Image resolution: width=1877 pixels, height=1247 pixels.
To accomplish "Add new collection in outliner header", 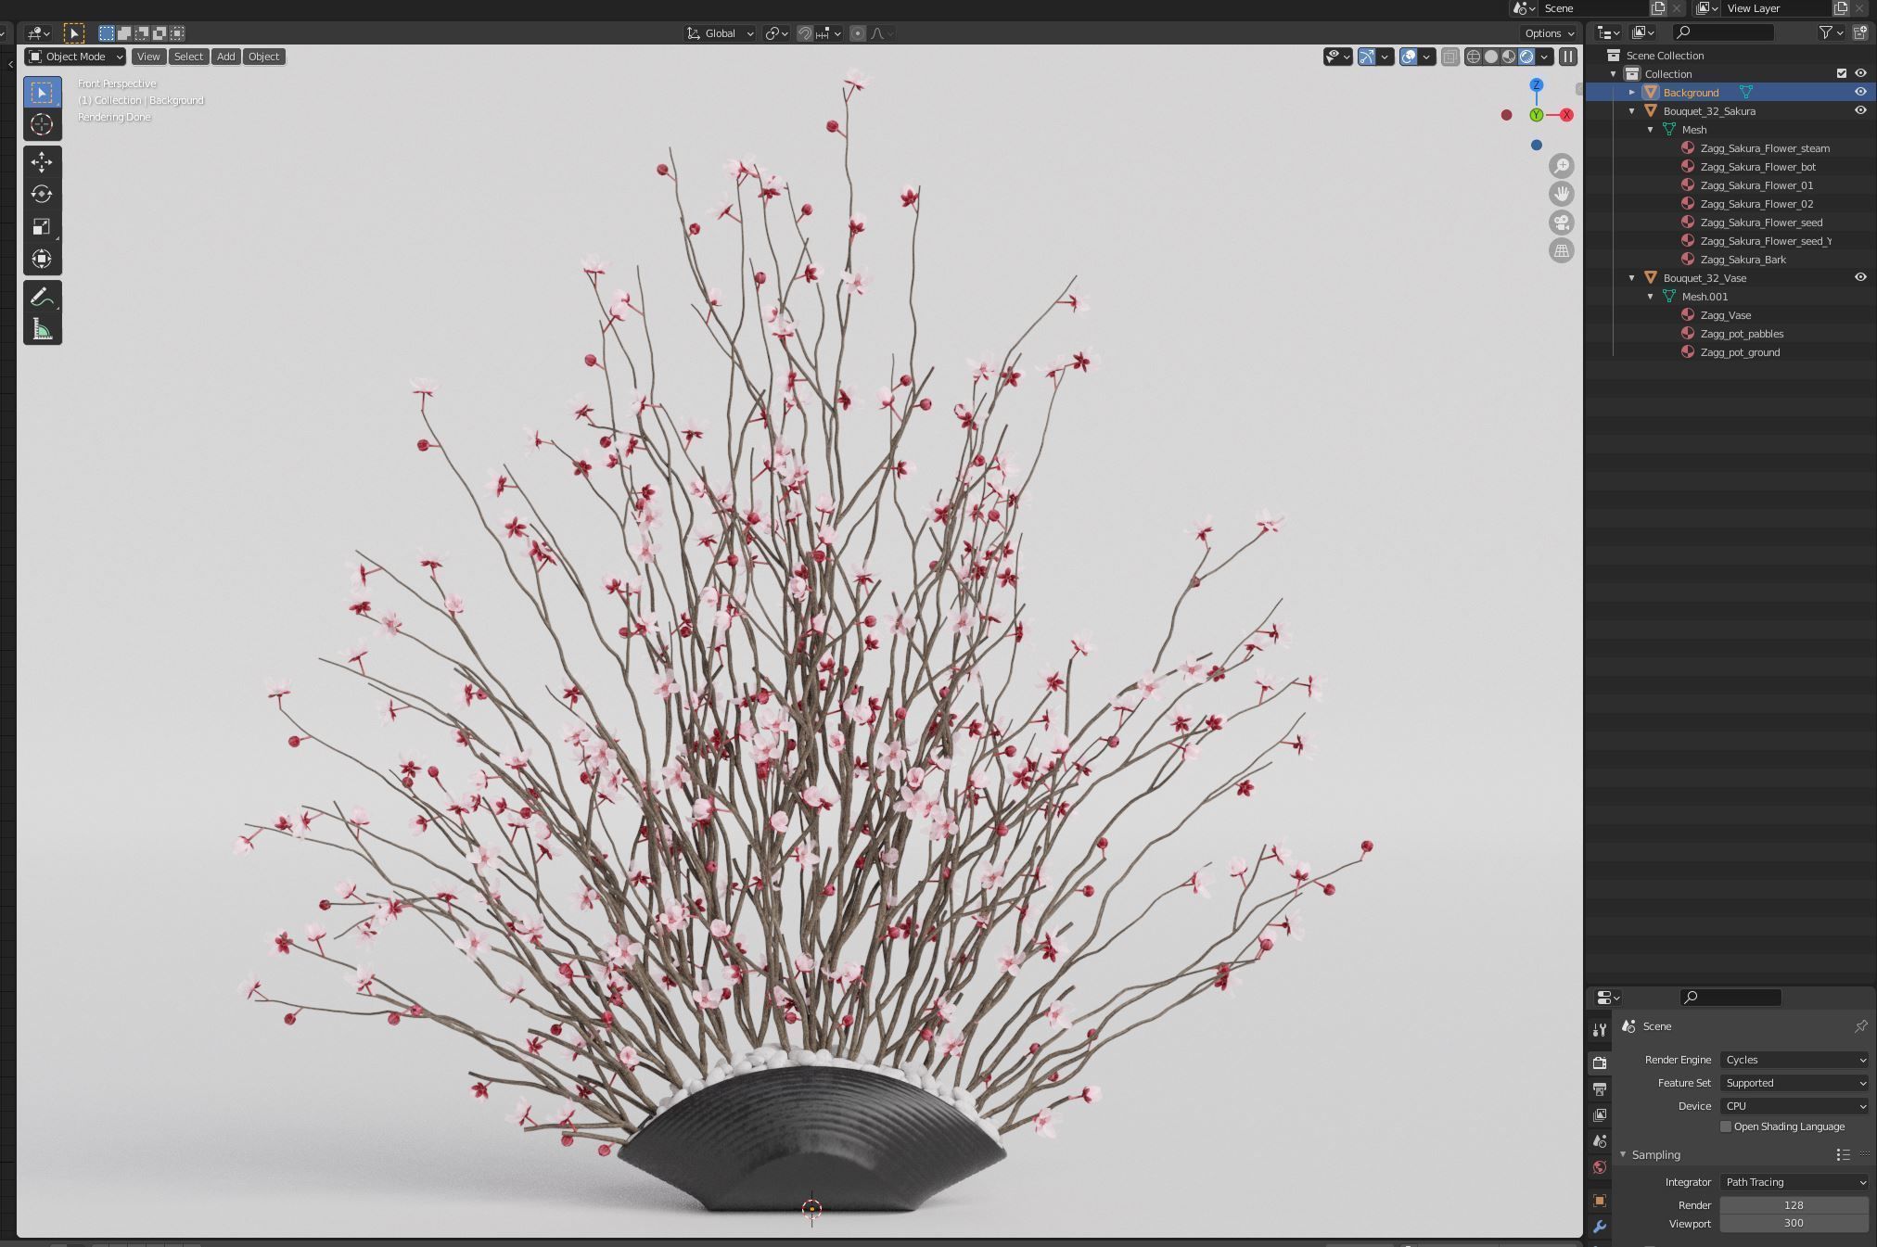I will [1859, 32].
